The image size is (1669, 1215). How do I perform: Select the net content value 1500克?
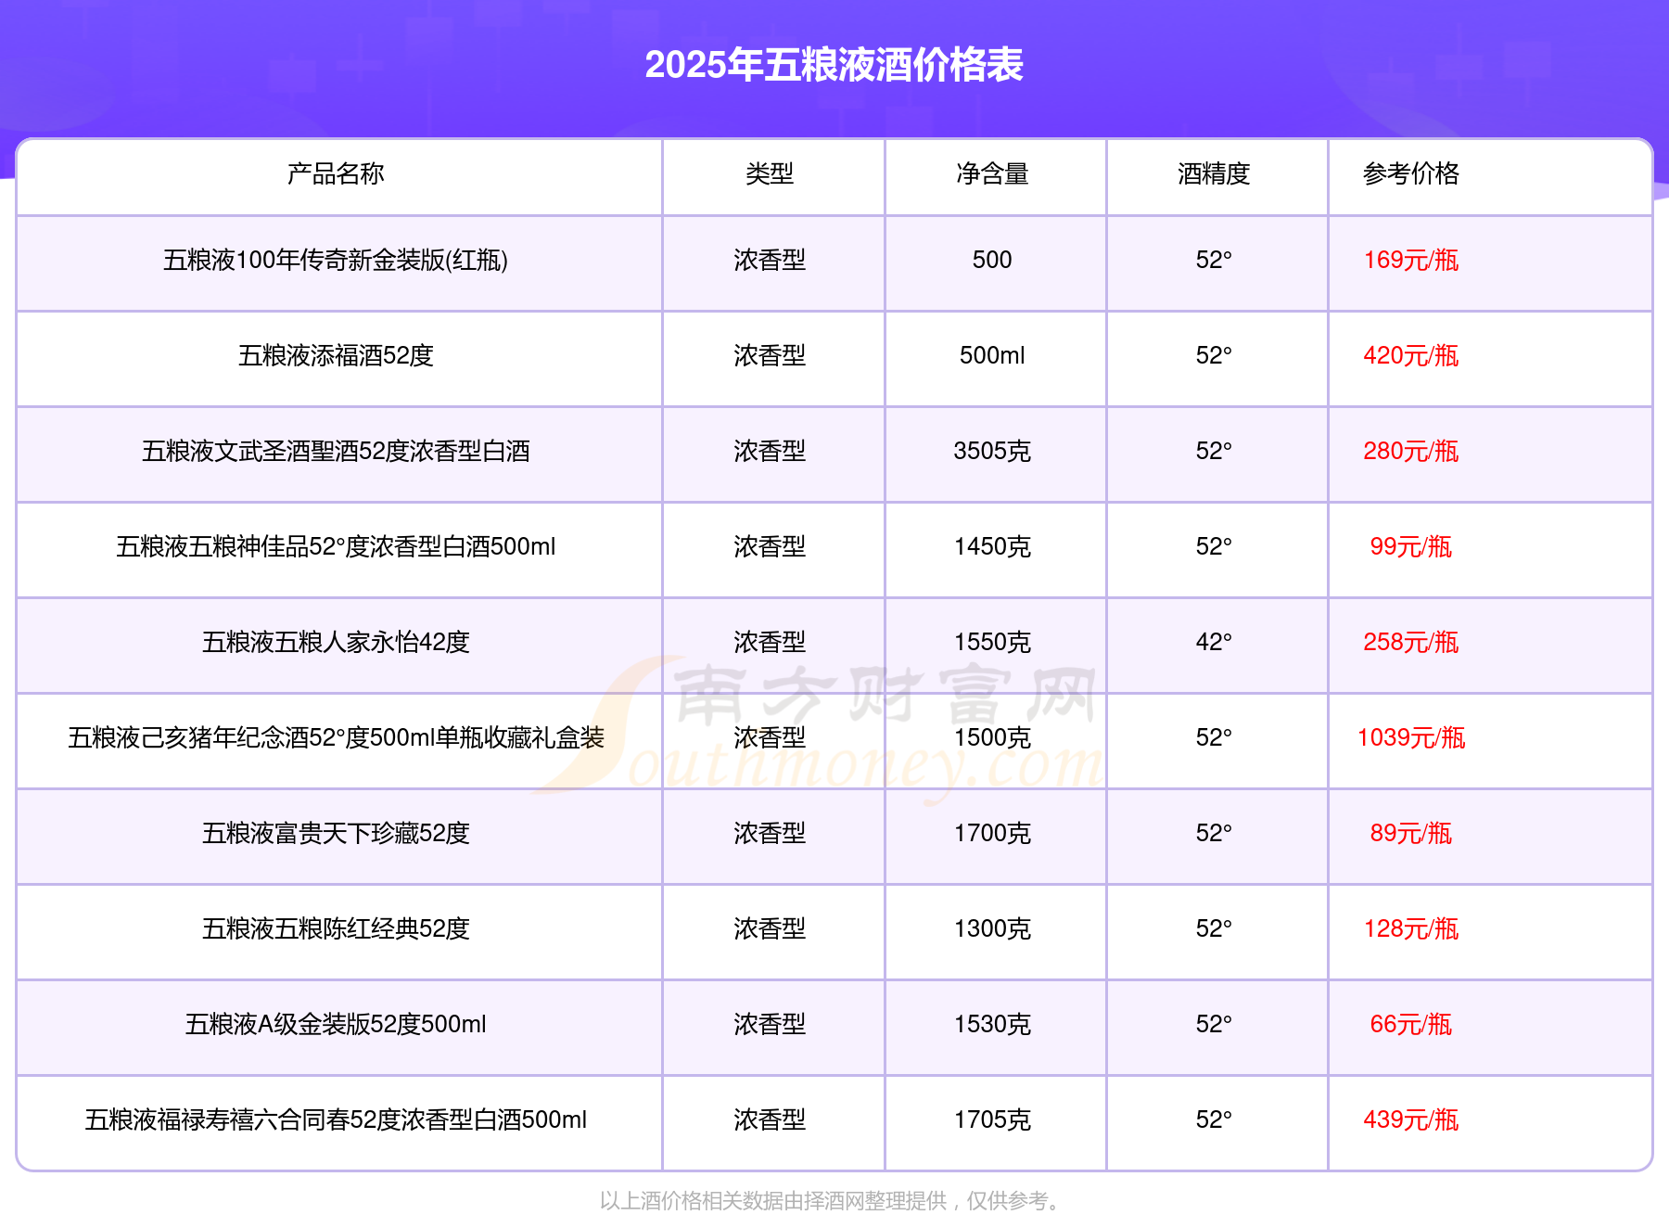tap(992, 737)
